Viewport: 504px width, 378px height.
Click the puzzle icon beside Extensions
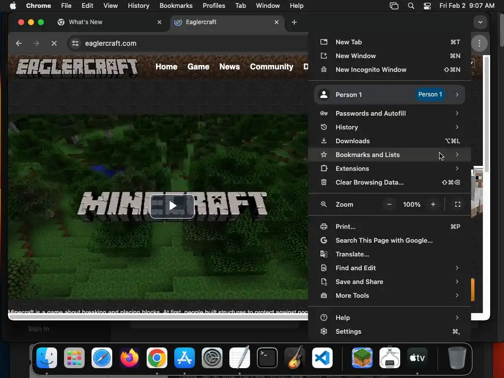pyautogui.click(x=324, y=168)
